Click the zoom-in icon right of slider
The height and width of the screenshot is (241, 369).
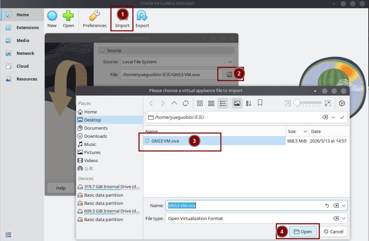pyautogui.click(x=328, y=103)
